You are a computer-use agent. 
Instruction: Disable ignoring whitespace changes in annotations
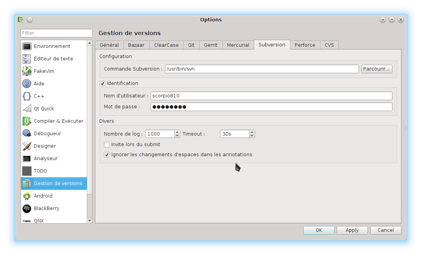(x=107, y=155)
